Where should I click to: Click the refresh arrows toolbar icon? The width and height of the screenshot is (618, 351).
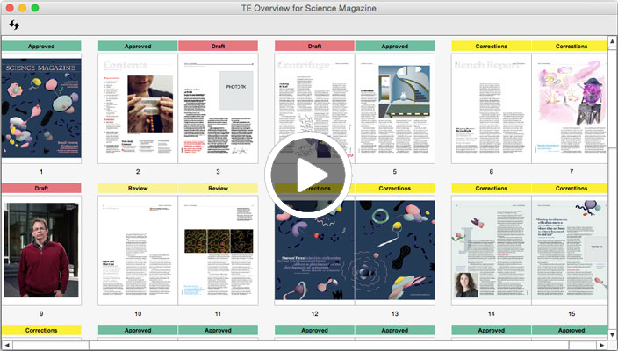(14, 25)
